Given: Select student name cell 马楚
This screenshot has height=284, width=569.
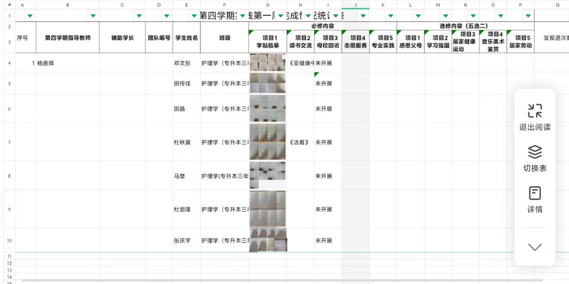Looking at the screenshot, I should point(186,176).
